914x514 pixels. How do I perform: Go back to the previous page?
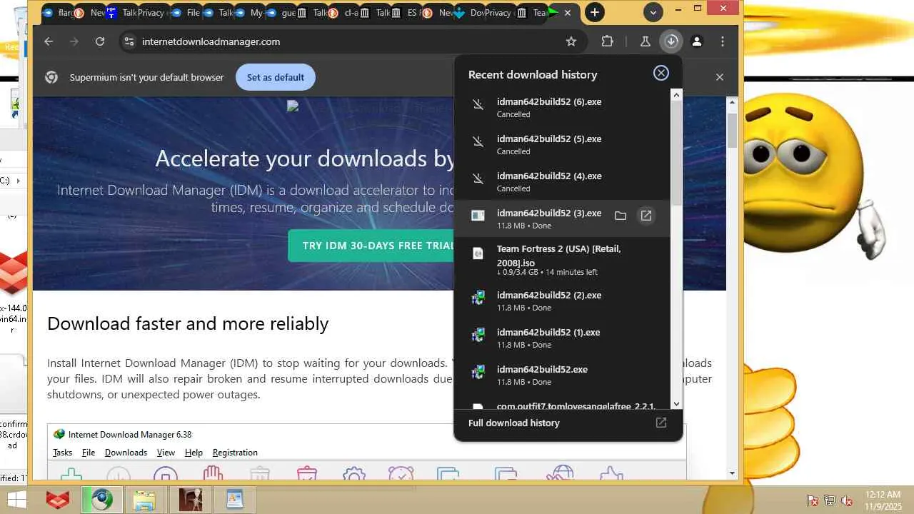(49, 41)
